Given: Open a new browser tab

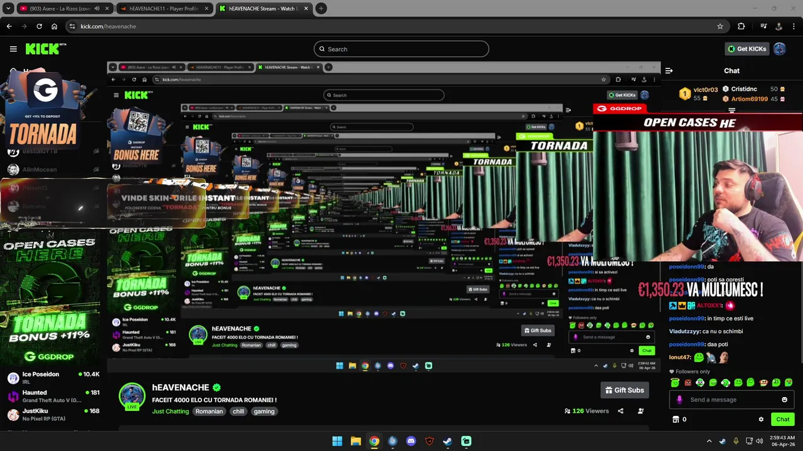Looking at the screenshot, I should (321, 9).
